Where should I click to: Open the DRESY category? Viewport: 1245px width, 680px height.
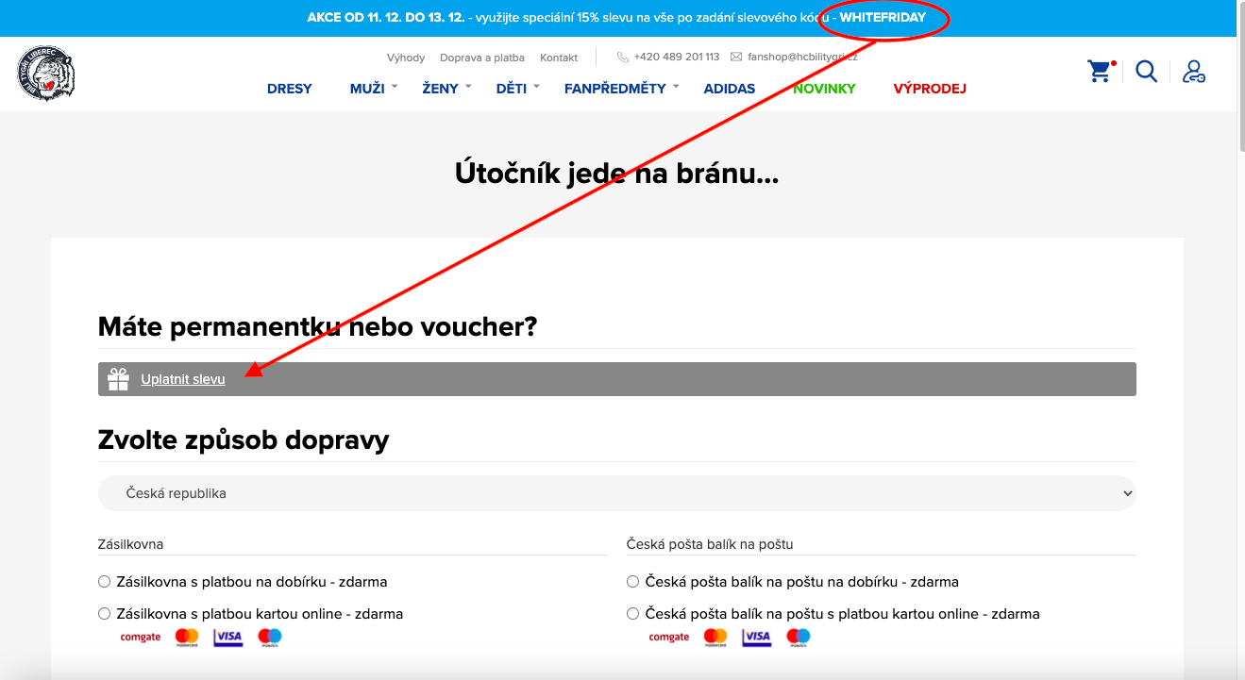[289, 89]
